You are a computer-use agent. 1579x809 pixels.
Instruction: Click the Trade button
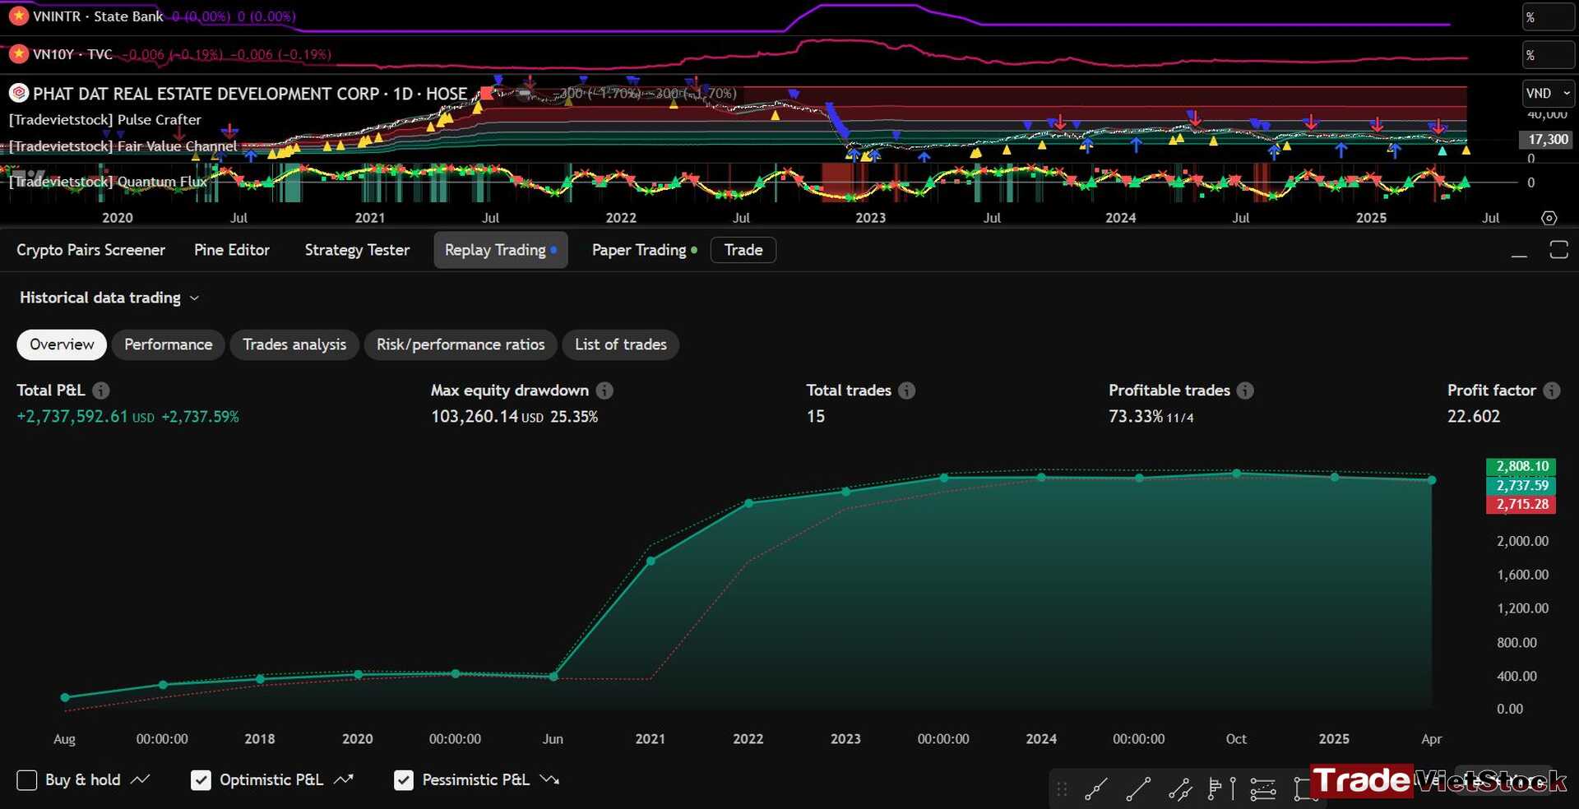pos(743,250)
